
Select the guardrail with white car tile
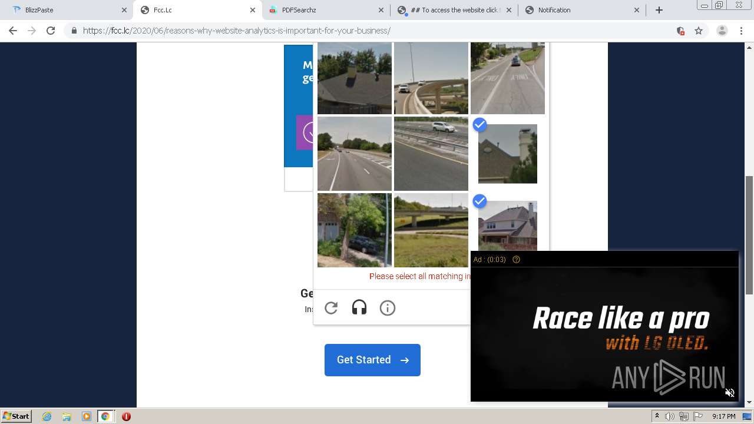(431, 154)
